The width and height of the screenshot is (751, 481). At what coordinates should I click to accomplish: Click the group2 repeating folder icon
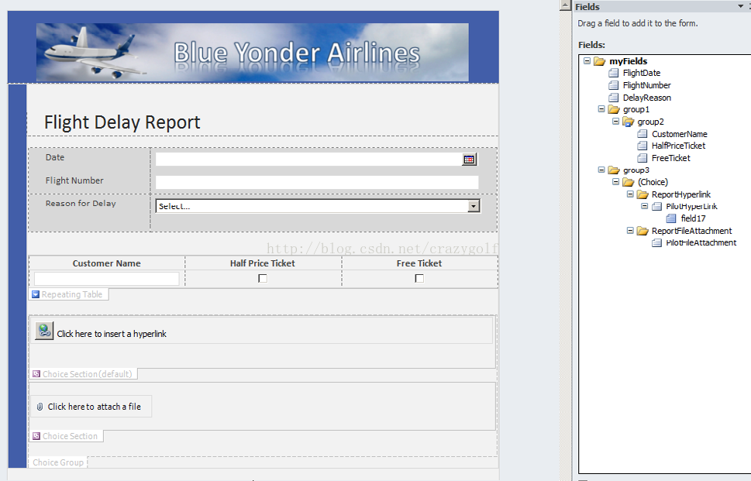[629, 122]
